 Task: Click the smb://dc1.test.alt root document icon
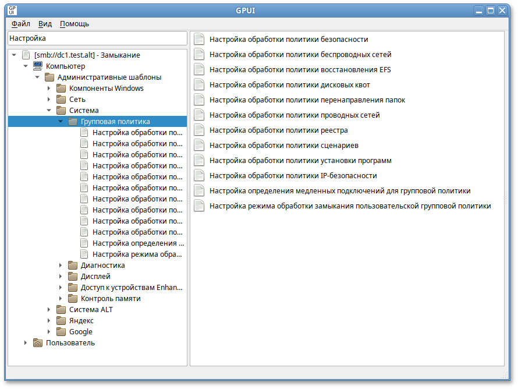pos(26,55)
